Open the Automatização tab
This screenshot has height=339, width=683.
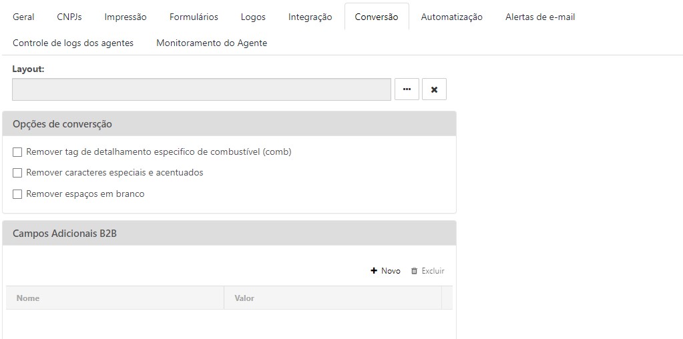[x=451, y=17]
